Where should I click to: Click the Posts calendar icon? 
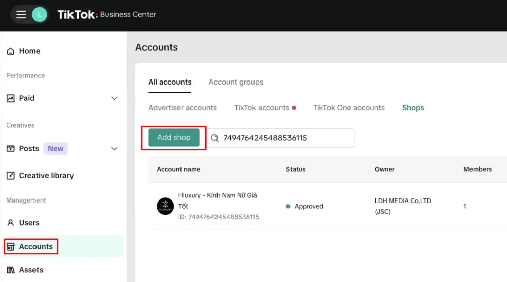coord(10,148)
